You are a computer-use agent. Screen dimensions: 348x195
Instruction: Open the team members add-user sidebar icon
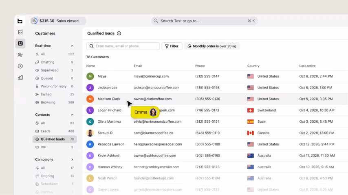click(x=20, y=55)
